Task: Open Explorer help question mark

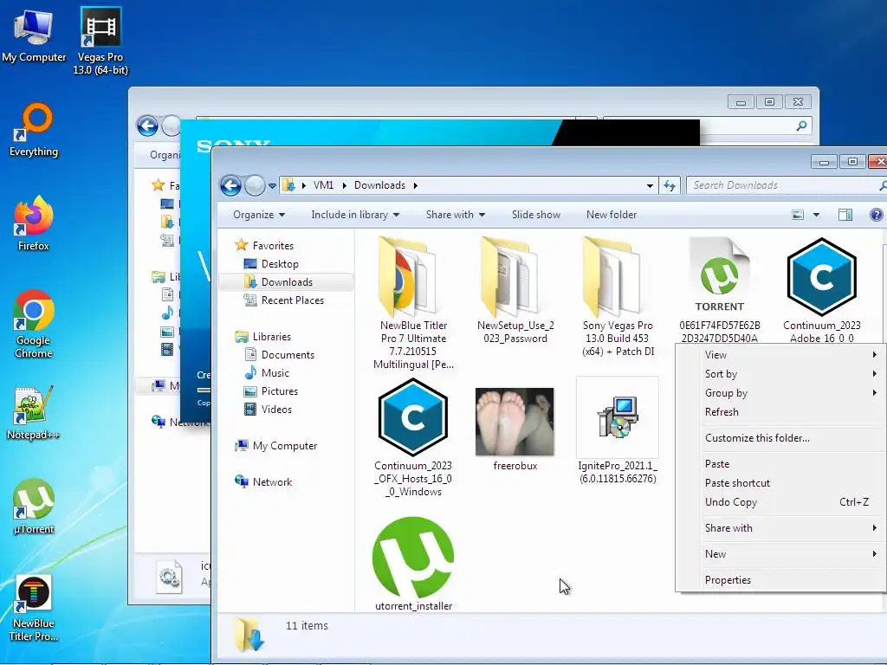Action: pyautogui.click(x=876, y=215)
